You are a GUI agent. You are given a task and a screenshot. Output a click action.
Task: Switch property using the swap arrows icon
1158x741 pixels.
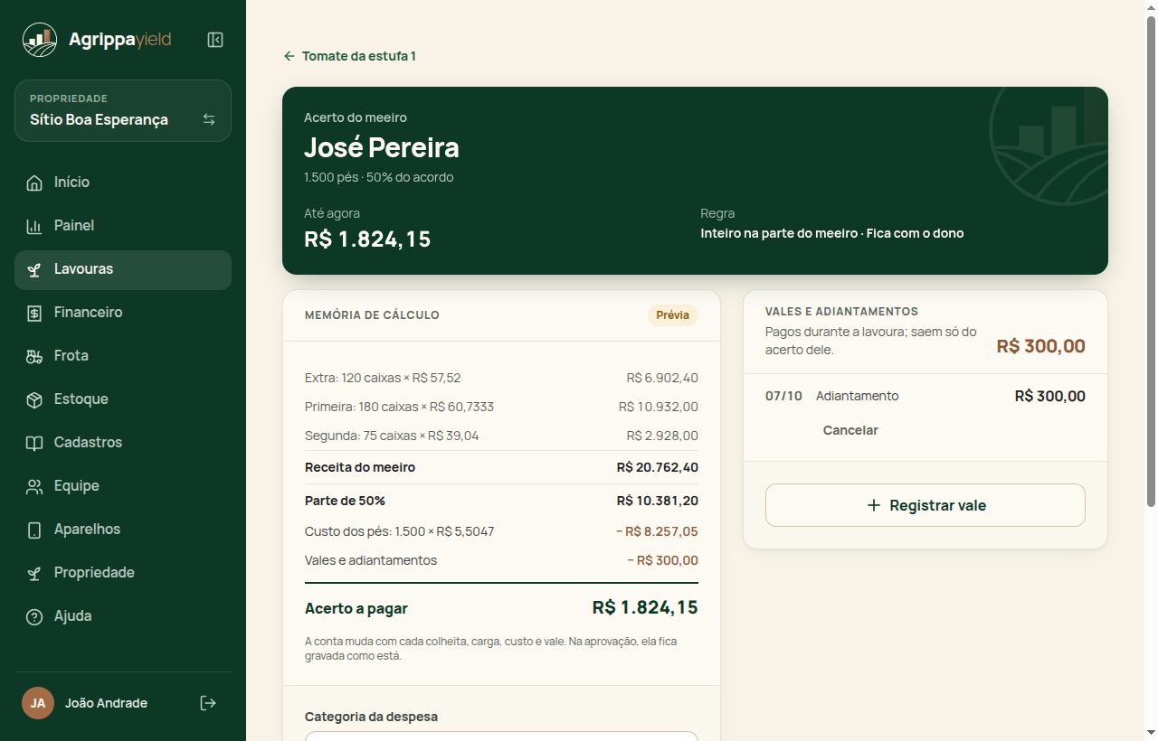[x=209, y=119]
